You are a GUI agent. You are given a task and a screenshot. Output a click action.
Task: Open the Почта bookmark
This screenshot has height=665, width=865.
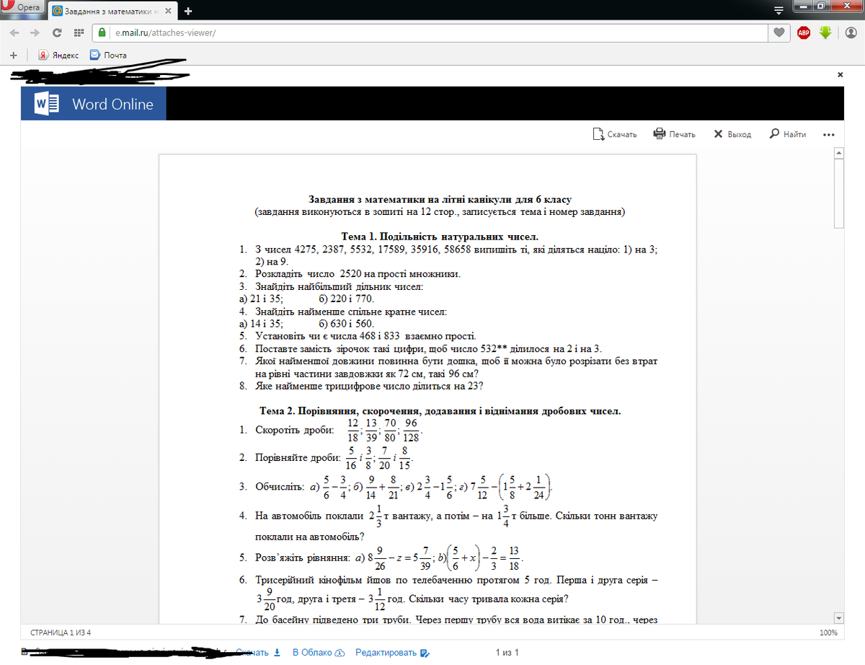pyautogui.click(x=108, y=55)
